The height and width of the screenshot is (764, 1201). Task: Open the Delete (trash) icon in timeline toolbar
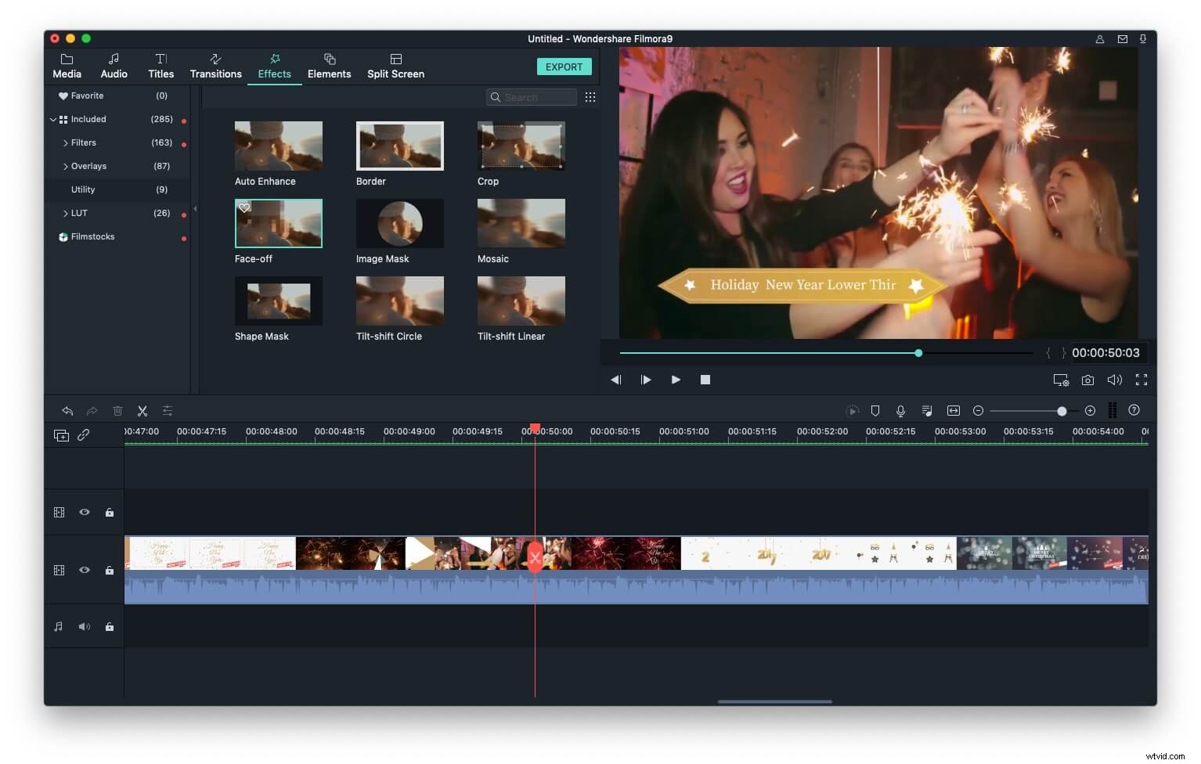[x=117, y=410]
